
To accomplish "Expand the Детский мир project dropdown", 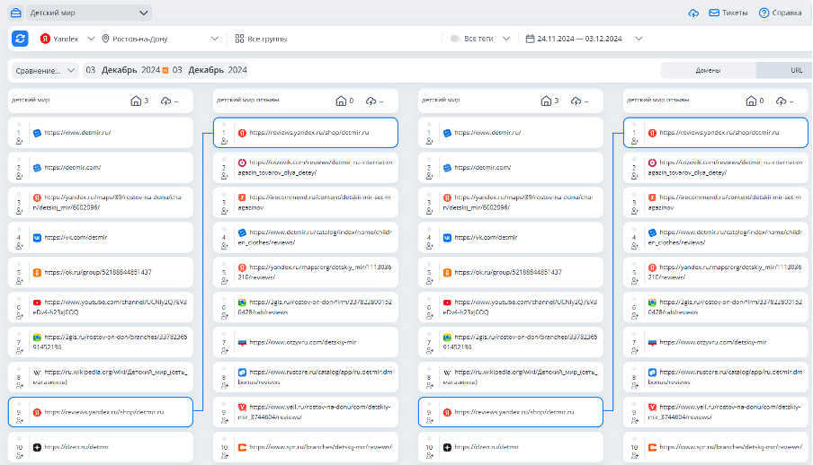I will tap(144, 13).
